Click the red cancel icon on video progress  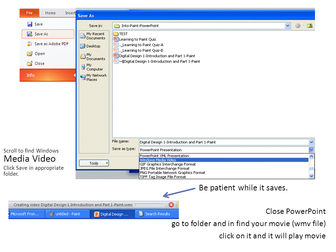click(x=171, y=205)
